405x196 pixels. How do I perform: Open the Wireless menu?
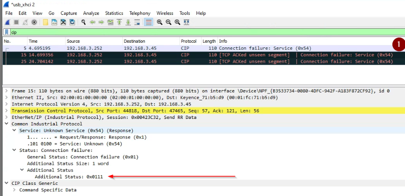pos(165,13)
